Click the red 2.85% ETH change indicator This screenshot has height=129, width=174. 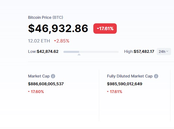61,41
